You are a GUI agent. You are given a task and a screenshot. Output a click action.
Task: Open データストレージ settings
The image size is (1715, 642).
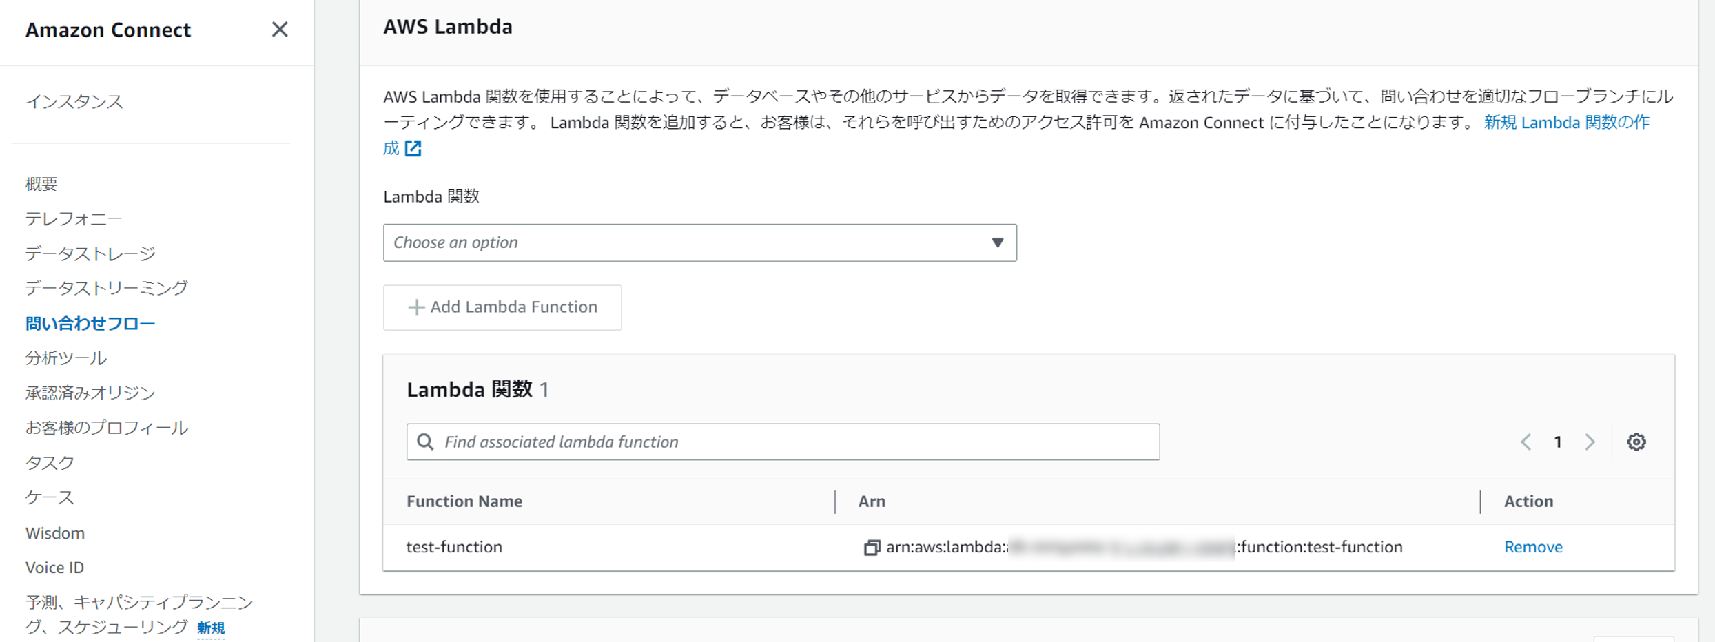[x=90, y=253]
